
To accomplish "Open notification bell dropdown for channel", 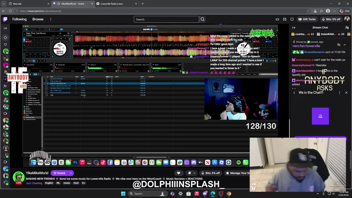I will (x=192, y=173).
